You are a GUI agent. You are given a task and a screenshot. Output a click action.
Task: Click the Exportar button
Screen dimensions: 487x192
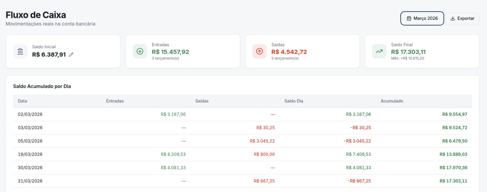coord(462,18)
